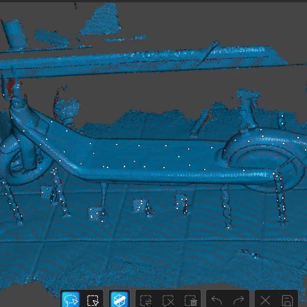Delete the selected points using the trash icon
The height and width of the screenshot is (307, 307).
tap(191, 300)
